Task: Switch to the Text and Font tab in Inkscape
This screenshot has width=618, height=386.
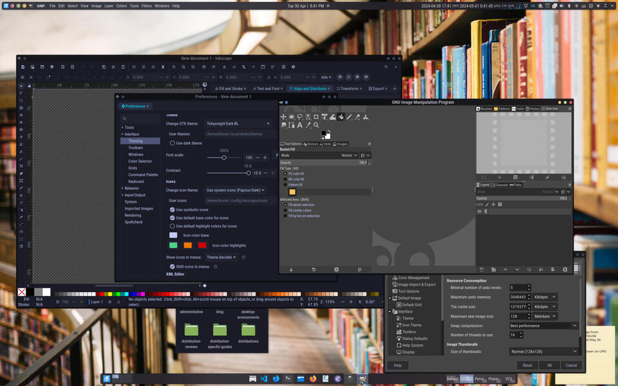Action: pyautogui.click(x=268, y=89)
